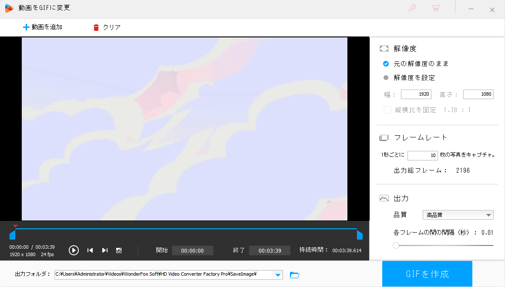The width and height of the screenshot is (505, 287).
Task: Adjust the frame interval gradient slider
Action: click(396, 245)
